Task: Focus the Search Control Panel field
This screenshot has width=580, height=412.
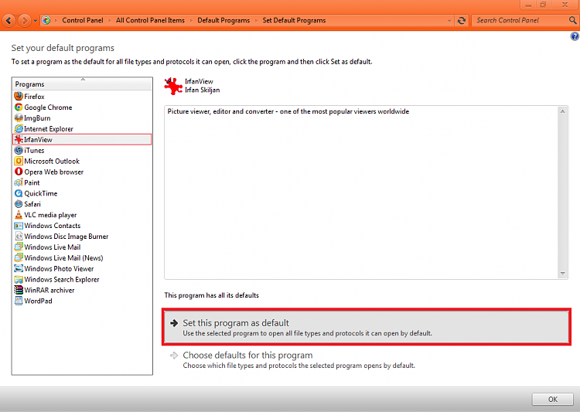Action: (520, 20)
